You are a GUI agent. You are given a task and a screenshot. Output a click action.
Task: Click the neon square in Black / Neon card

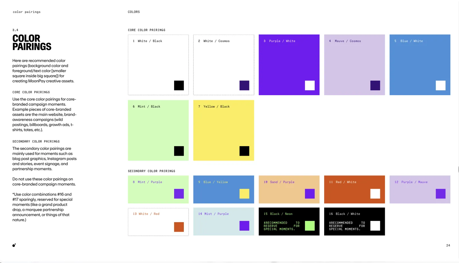coord(310,226)
